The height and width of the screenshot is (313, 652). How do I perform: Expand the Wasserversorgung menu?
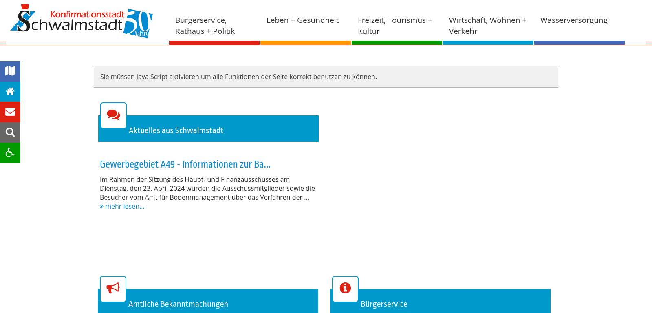573,20
